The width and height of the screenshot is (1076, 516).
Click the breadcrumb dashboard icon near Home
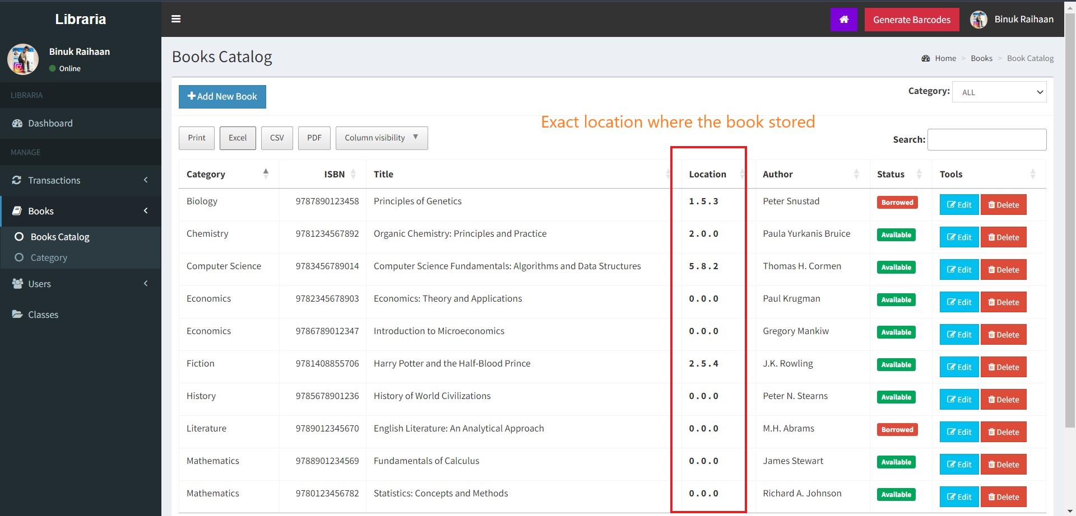point(926,58)
